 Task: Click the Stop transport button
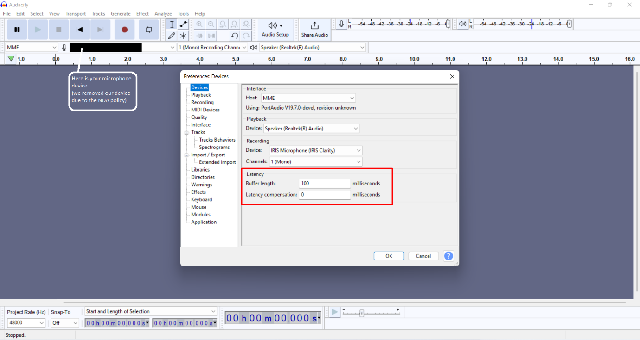point(59,30)
